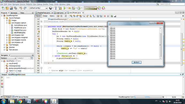Click the jButton1 button in dialog
This screenshot has height=104, width=185.
(x=136, y=62)
